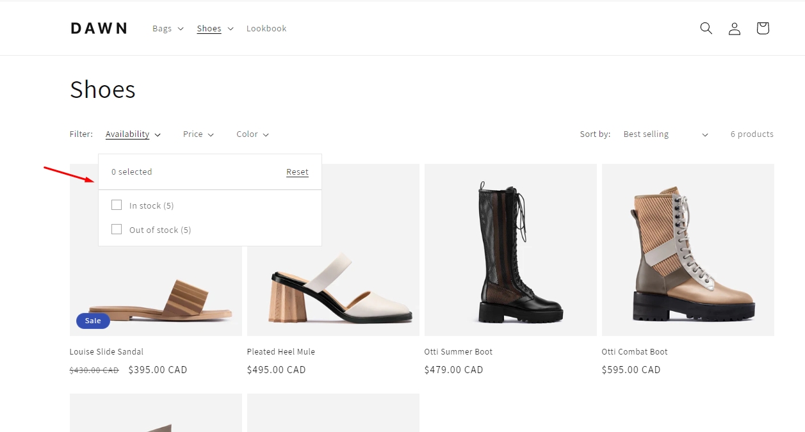Expand the Price filter dropdown
Viewport: 805px width, 432px height.
pos(198,134)
